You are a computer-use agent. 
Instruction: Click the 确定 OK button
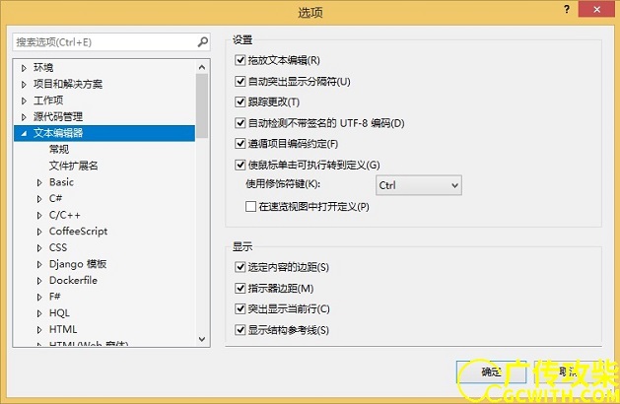(491, 372)
